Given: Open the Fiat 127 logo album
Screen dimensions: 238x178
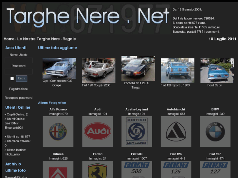Looking at the screenshot, I should tap(215, 170).
